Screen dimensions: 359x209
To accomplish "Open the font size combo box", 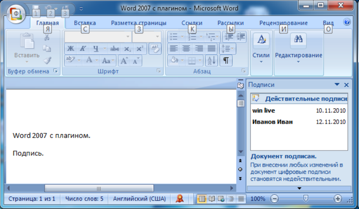I will point(147,37).
